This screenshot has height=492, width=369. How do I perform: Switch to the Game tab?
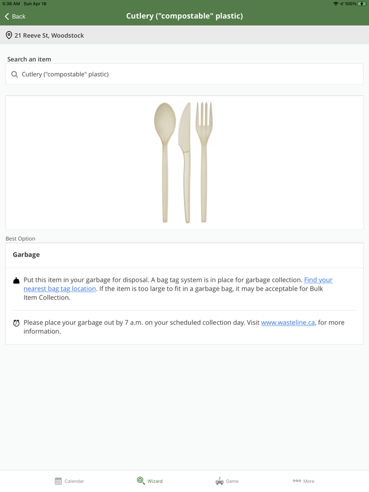click(x=227, y=481)
